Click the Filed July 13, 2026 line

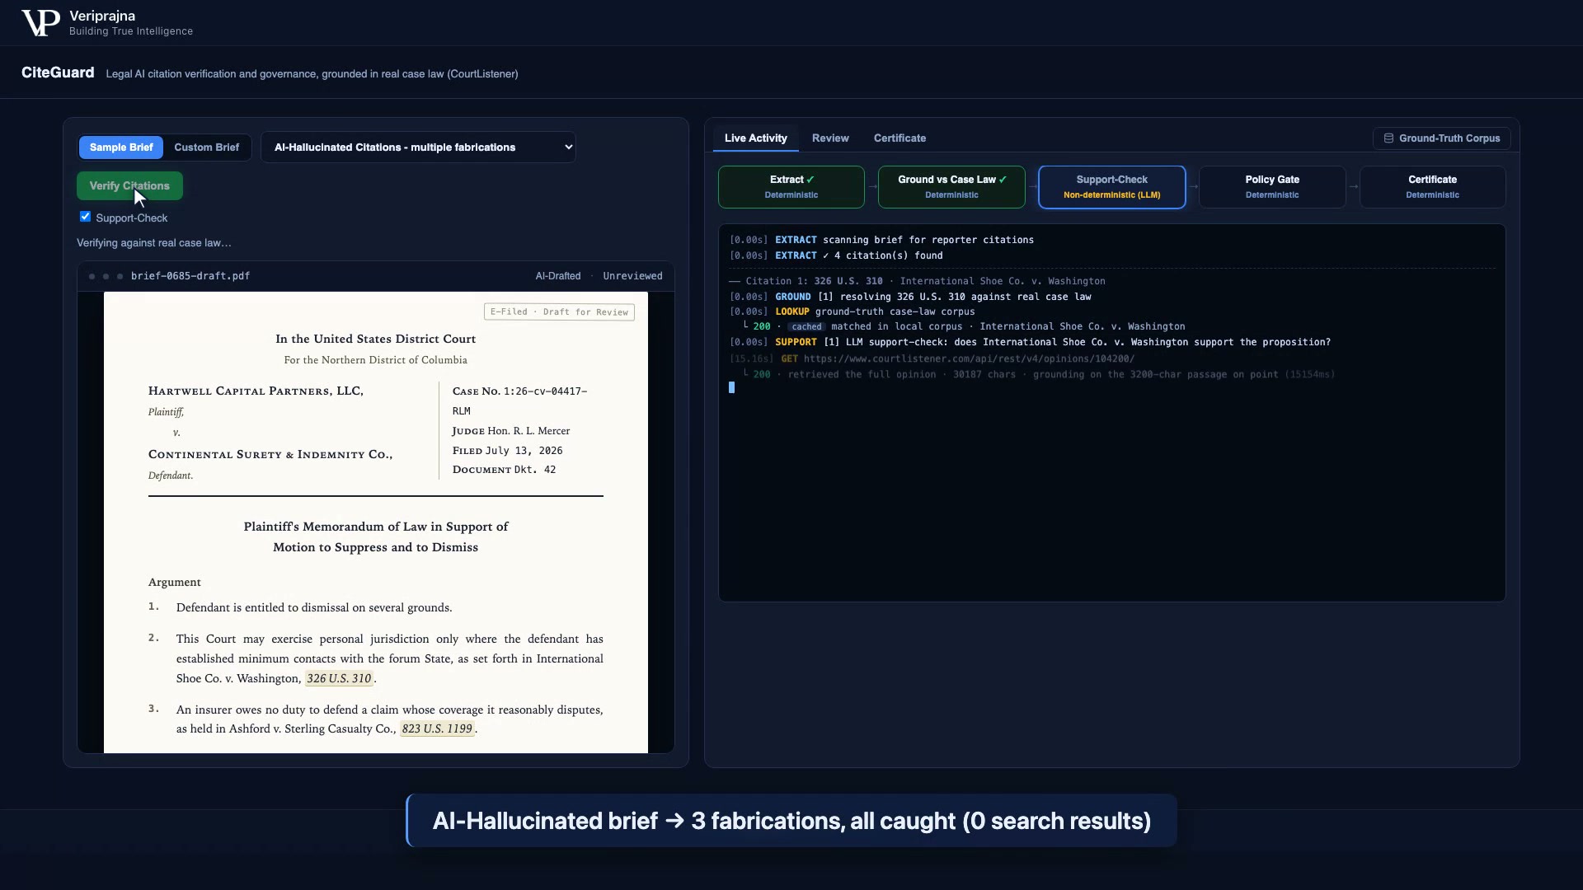pos(507,451)
